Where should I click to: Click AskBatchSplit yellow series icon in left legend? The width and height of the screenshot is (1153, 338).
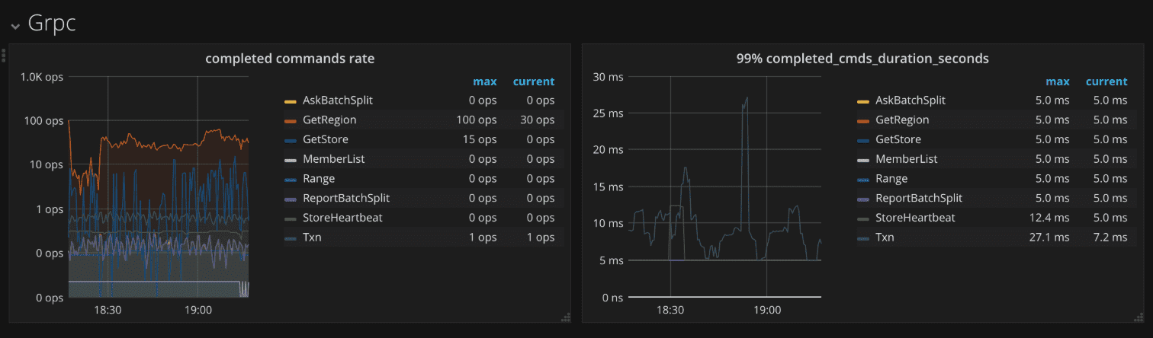pos(291,100)
